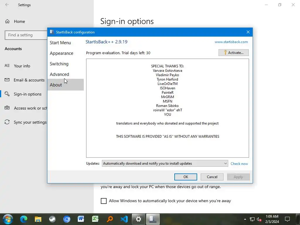Image resolution: width=300 pixels, height=225 pixels.
Task: Open the orange magnifier search app
Action: pos(110,219)
